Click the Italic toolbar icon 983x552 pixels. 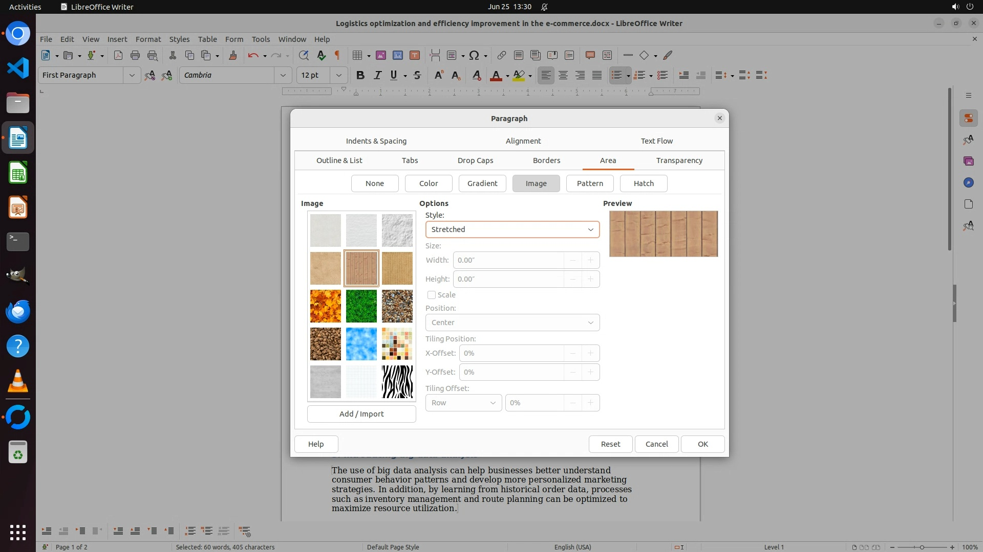pos(377,75)
